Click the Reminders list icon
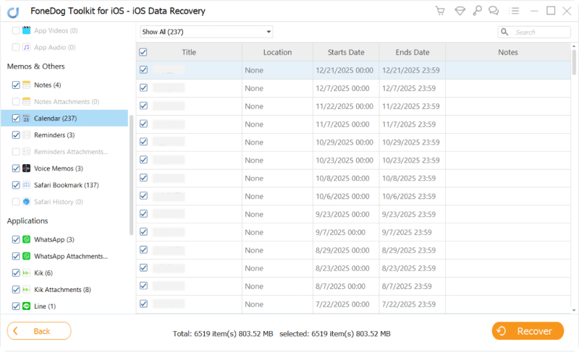The width and height of the screenshot is (579, 352). [26, 135]
